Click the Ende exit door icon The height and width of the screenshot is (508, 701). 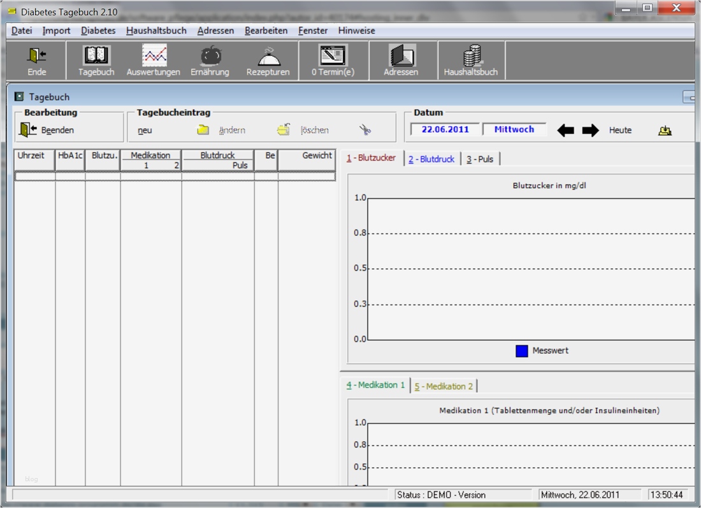click(36, 57)
